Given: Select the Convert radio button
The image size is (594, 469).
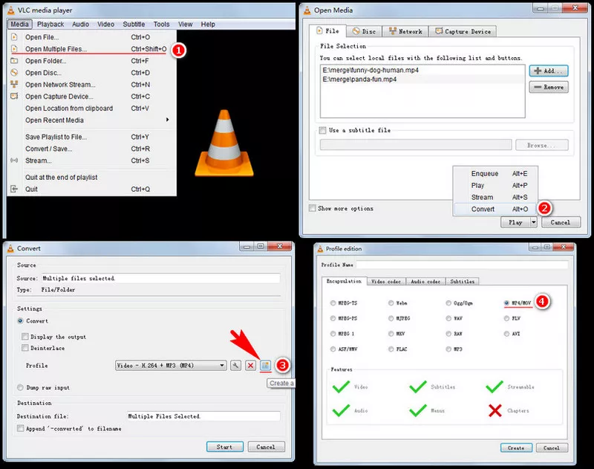Looking at the screenshot, I should click(x=21, y=321).
